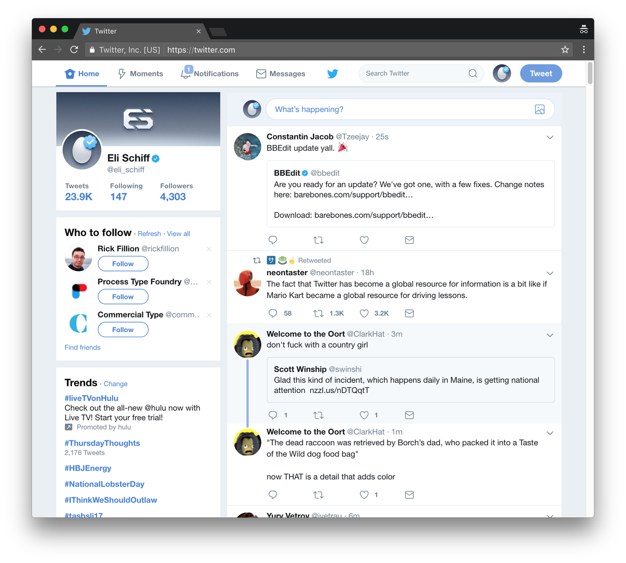This screenshot has width=626, height=563.
Task: Open the #liveTVonHulu trend
Action: tap(91, 398)
